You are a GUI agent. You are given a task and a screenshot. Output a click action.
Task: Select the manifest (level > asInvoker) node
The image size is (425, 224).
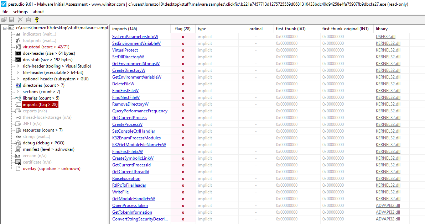(48, 149)
